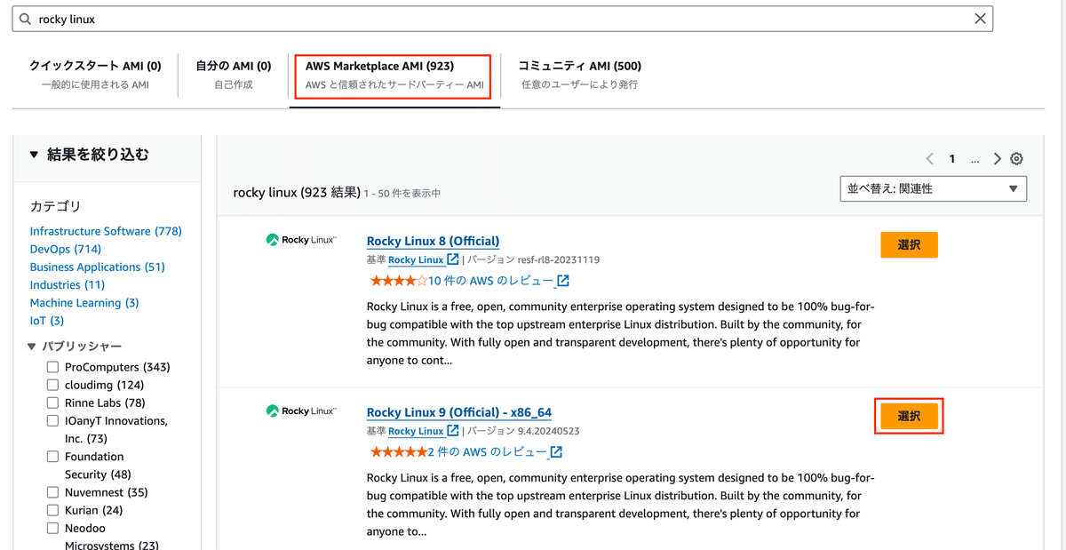Image resolution: width=1066 pixels, height=550 pixels.
Task: Click into the rocky linux search field
Action: (x=502, y=19)
